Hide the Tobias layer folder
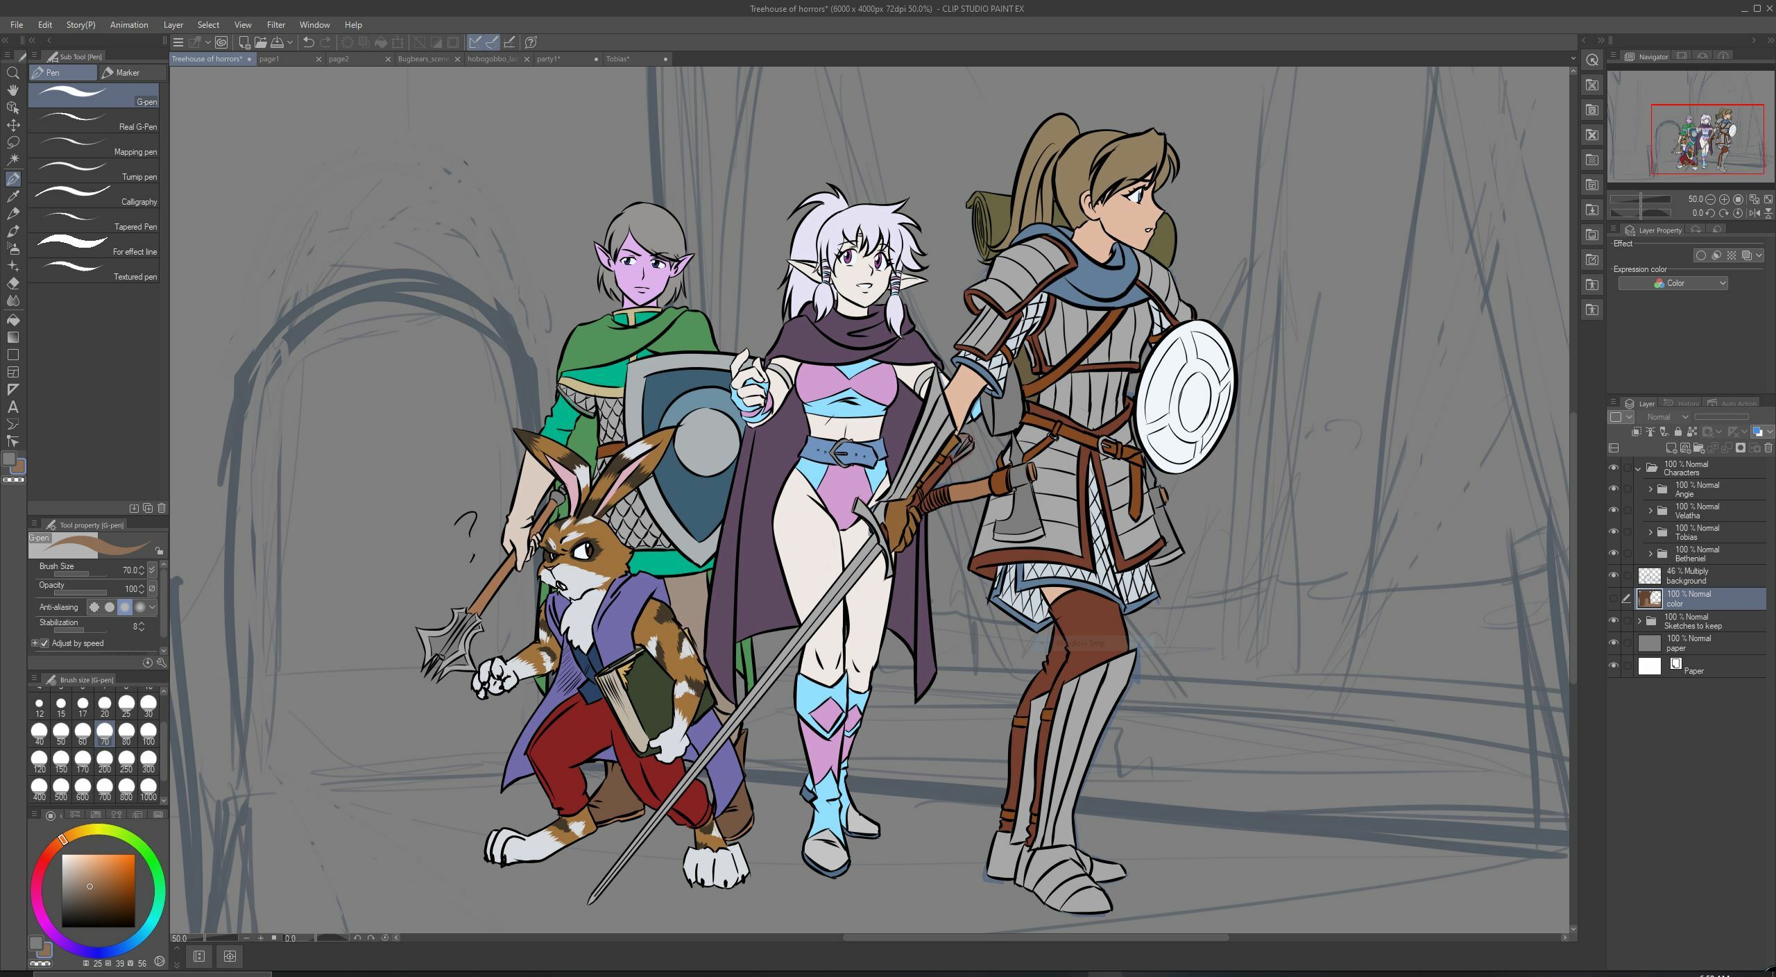Image resolution: width=1776 pixels, height=977 pixels. 1613,532
